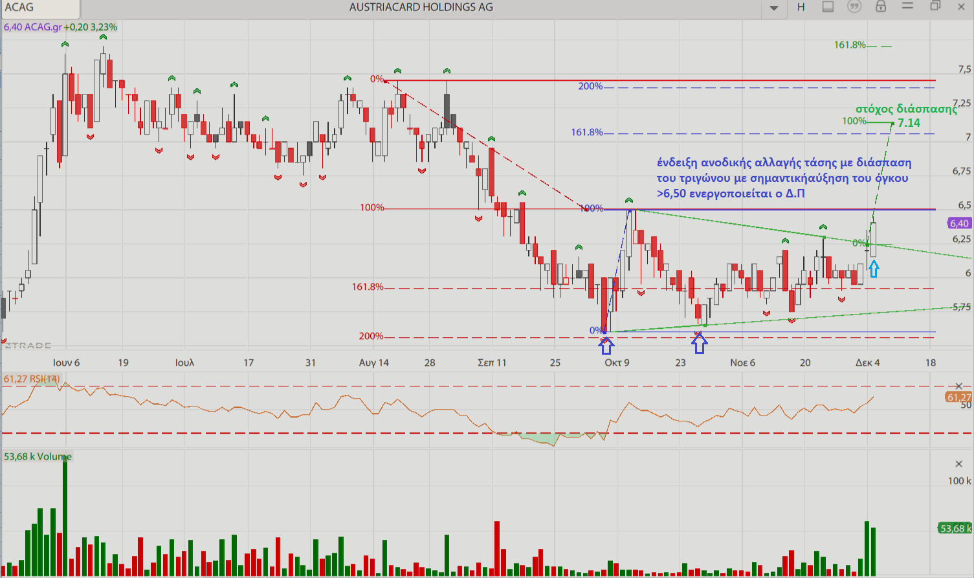Click the blue 200% Fibonacci label

point(590,87)
